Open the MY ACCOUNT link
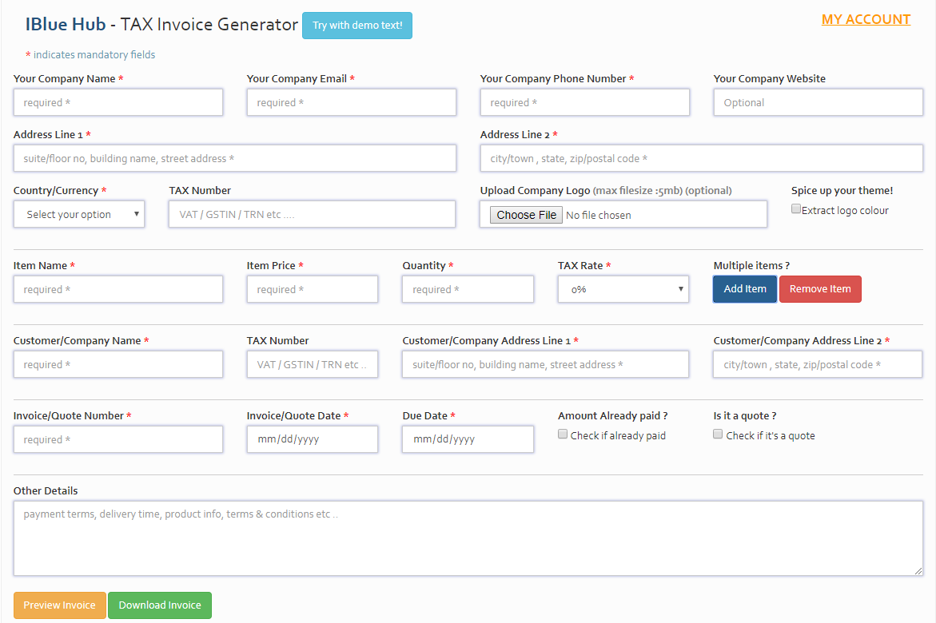 (866, 20)
